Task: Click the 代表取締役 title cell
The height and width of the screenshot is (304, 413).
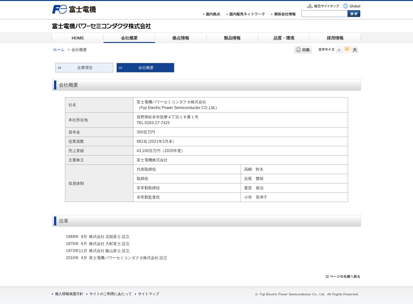Action: pos(187,169)
